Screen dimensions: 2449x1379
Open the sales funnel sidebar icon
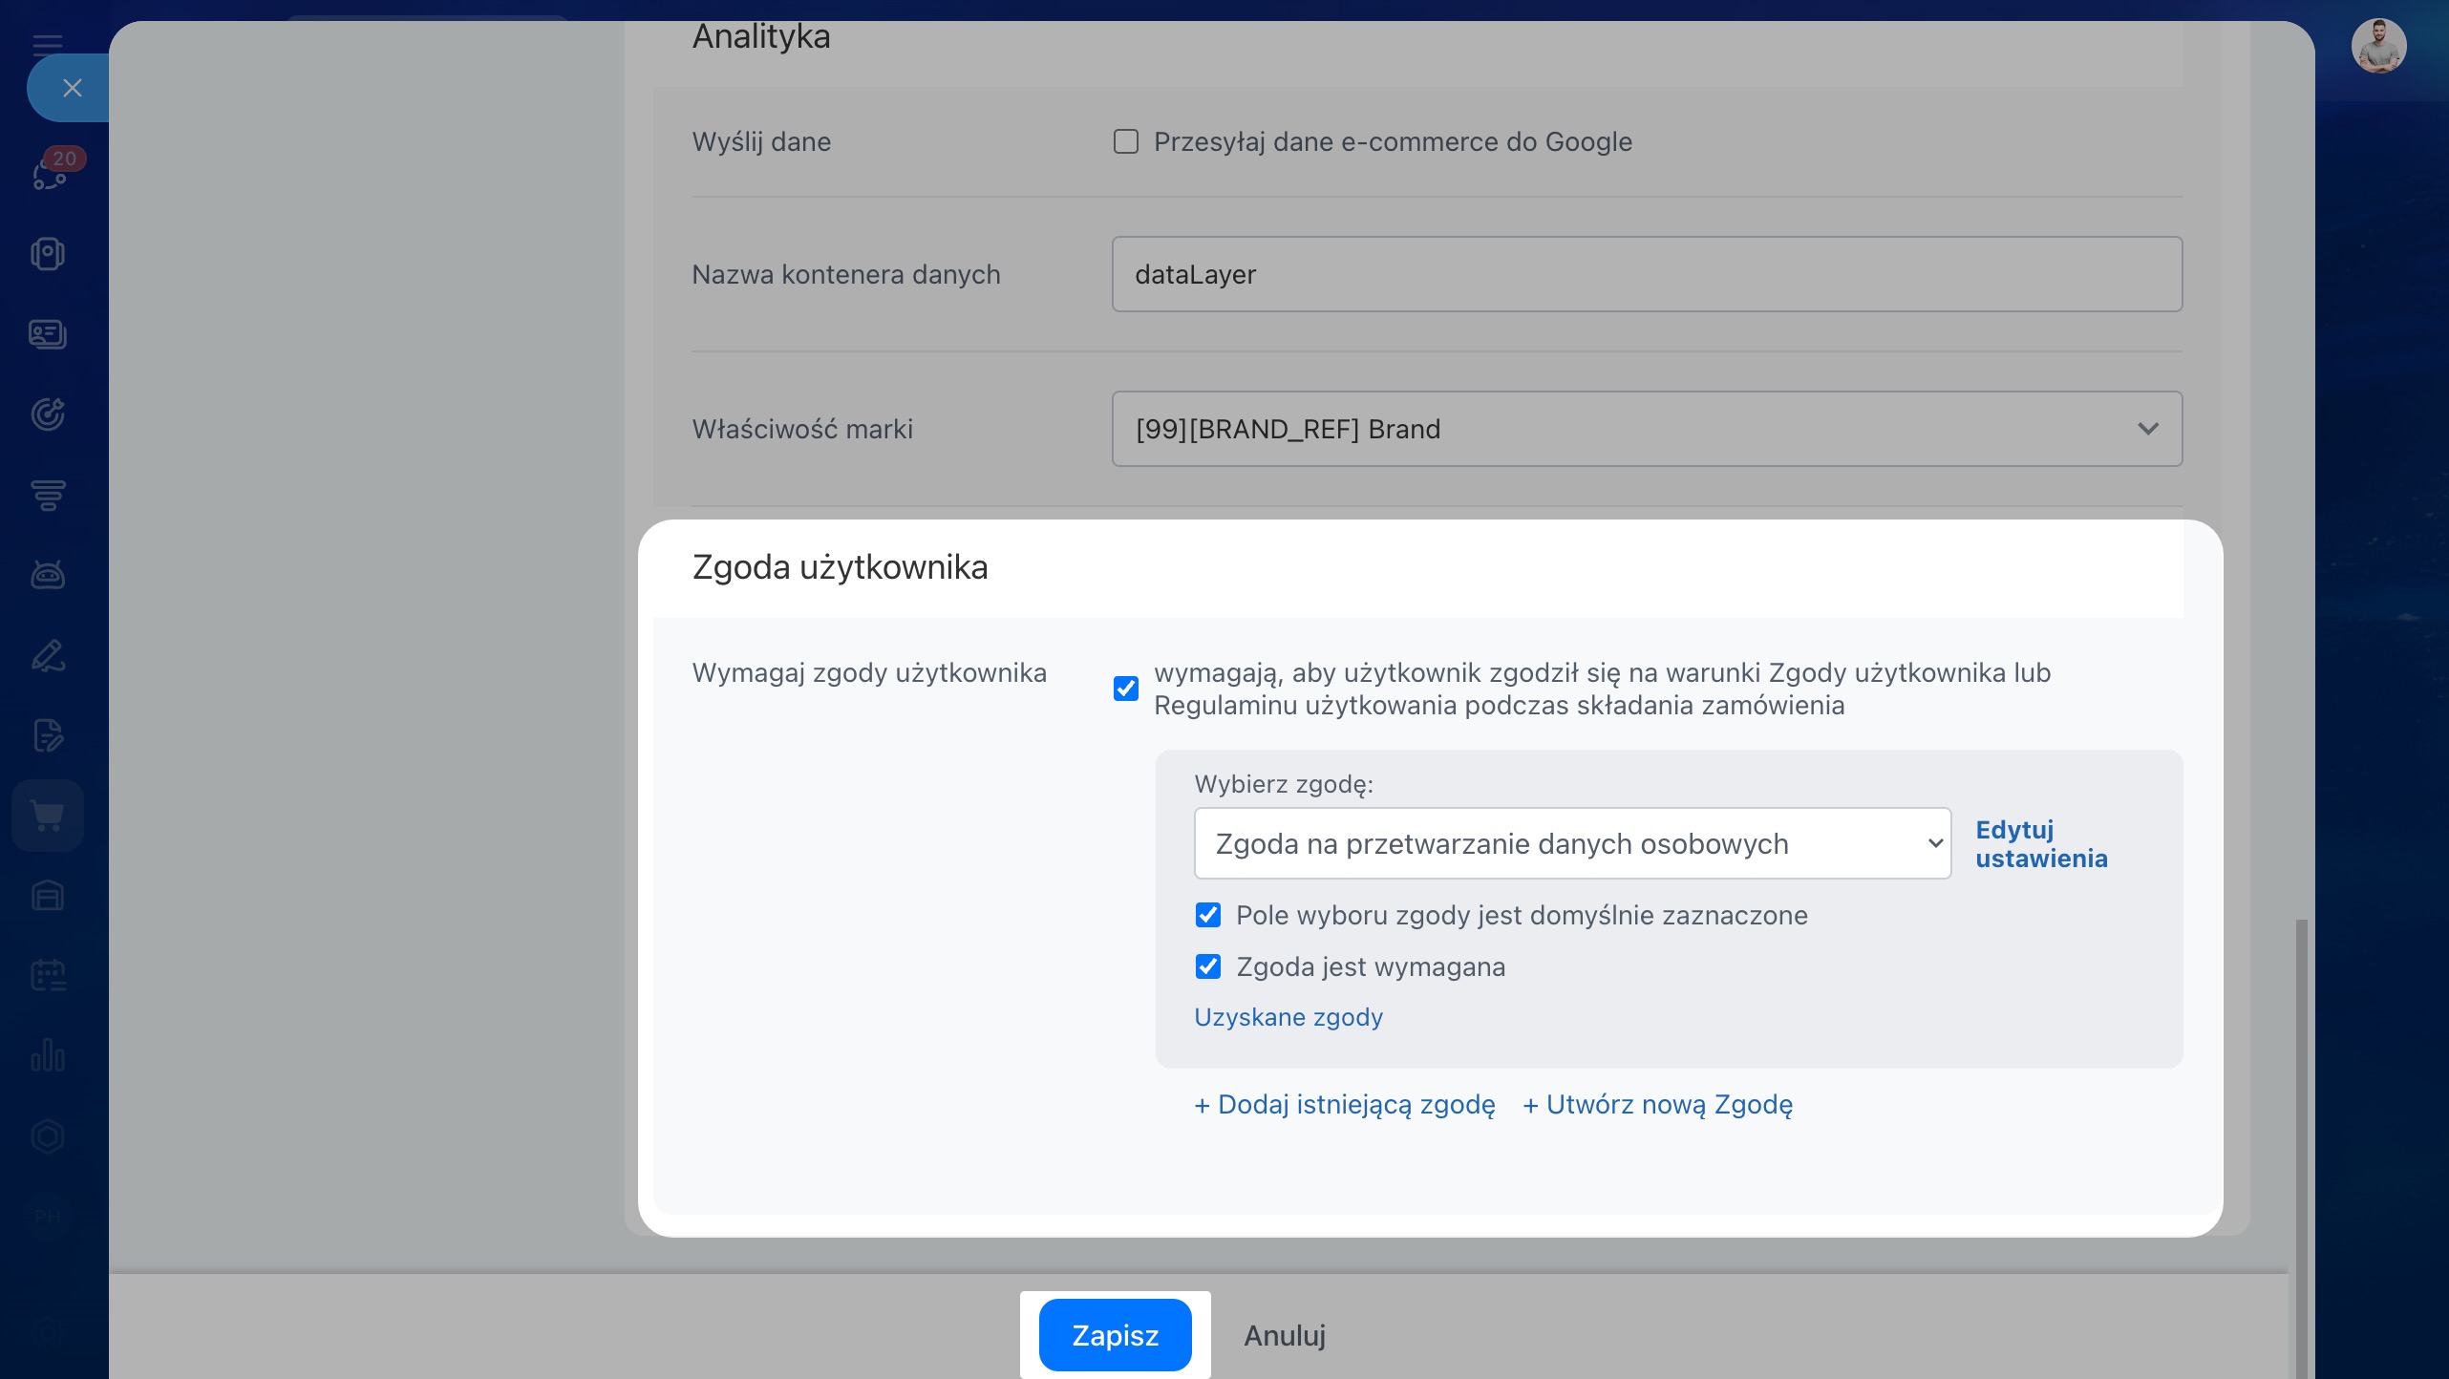(x=48, y=495)
